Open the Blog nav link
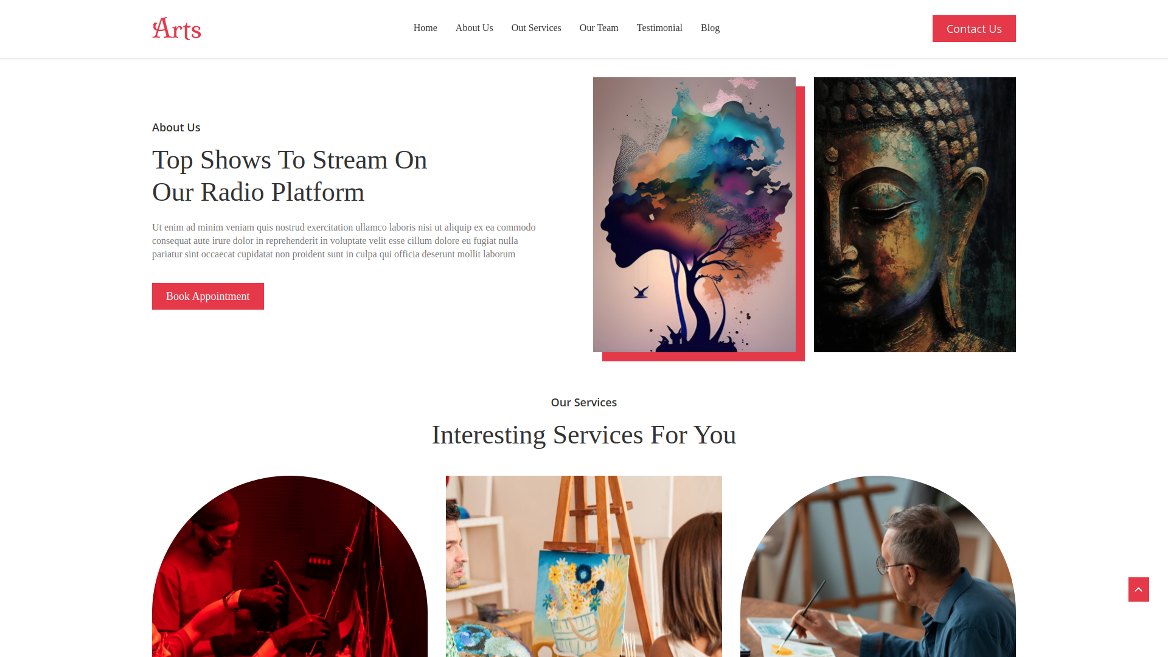Viewport: 1168px width, 657px height. tap(710, 28)
